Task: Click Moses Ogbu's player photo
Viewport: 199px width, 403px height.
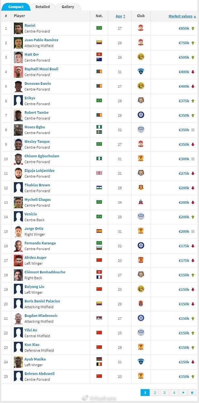Action: (x=18, y=130)
